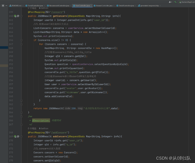Image resolution: width=195 pixels, height=163 pixels.
Task: Click the "/concern" mapping URL link
Action: (x=57, y=12)
